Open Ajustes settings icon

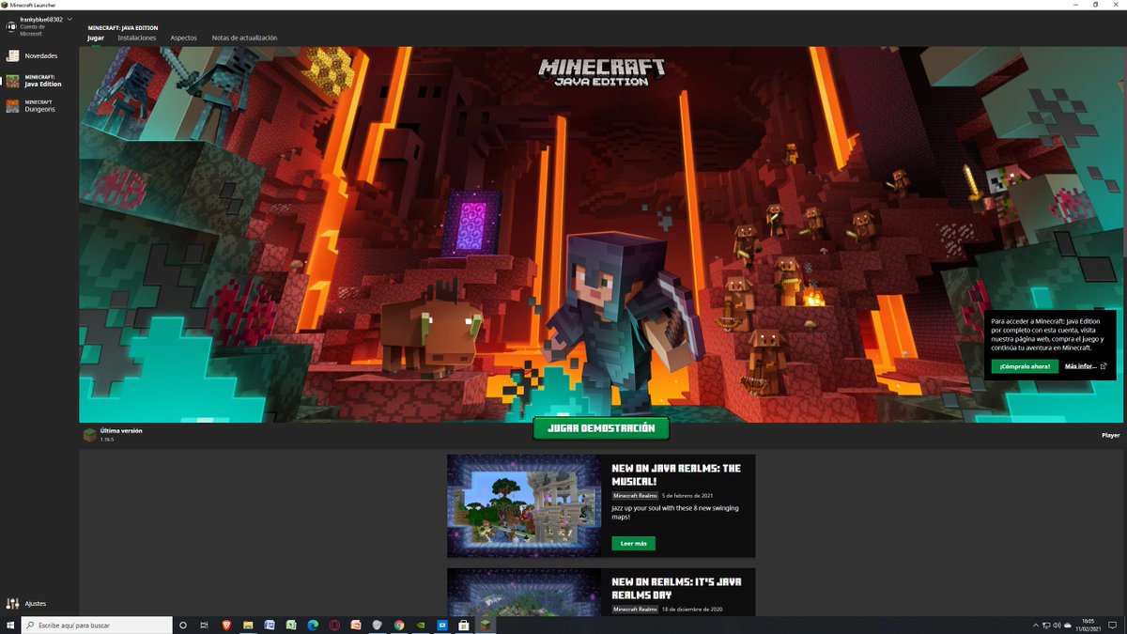click(13, 603)
